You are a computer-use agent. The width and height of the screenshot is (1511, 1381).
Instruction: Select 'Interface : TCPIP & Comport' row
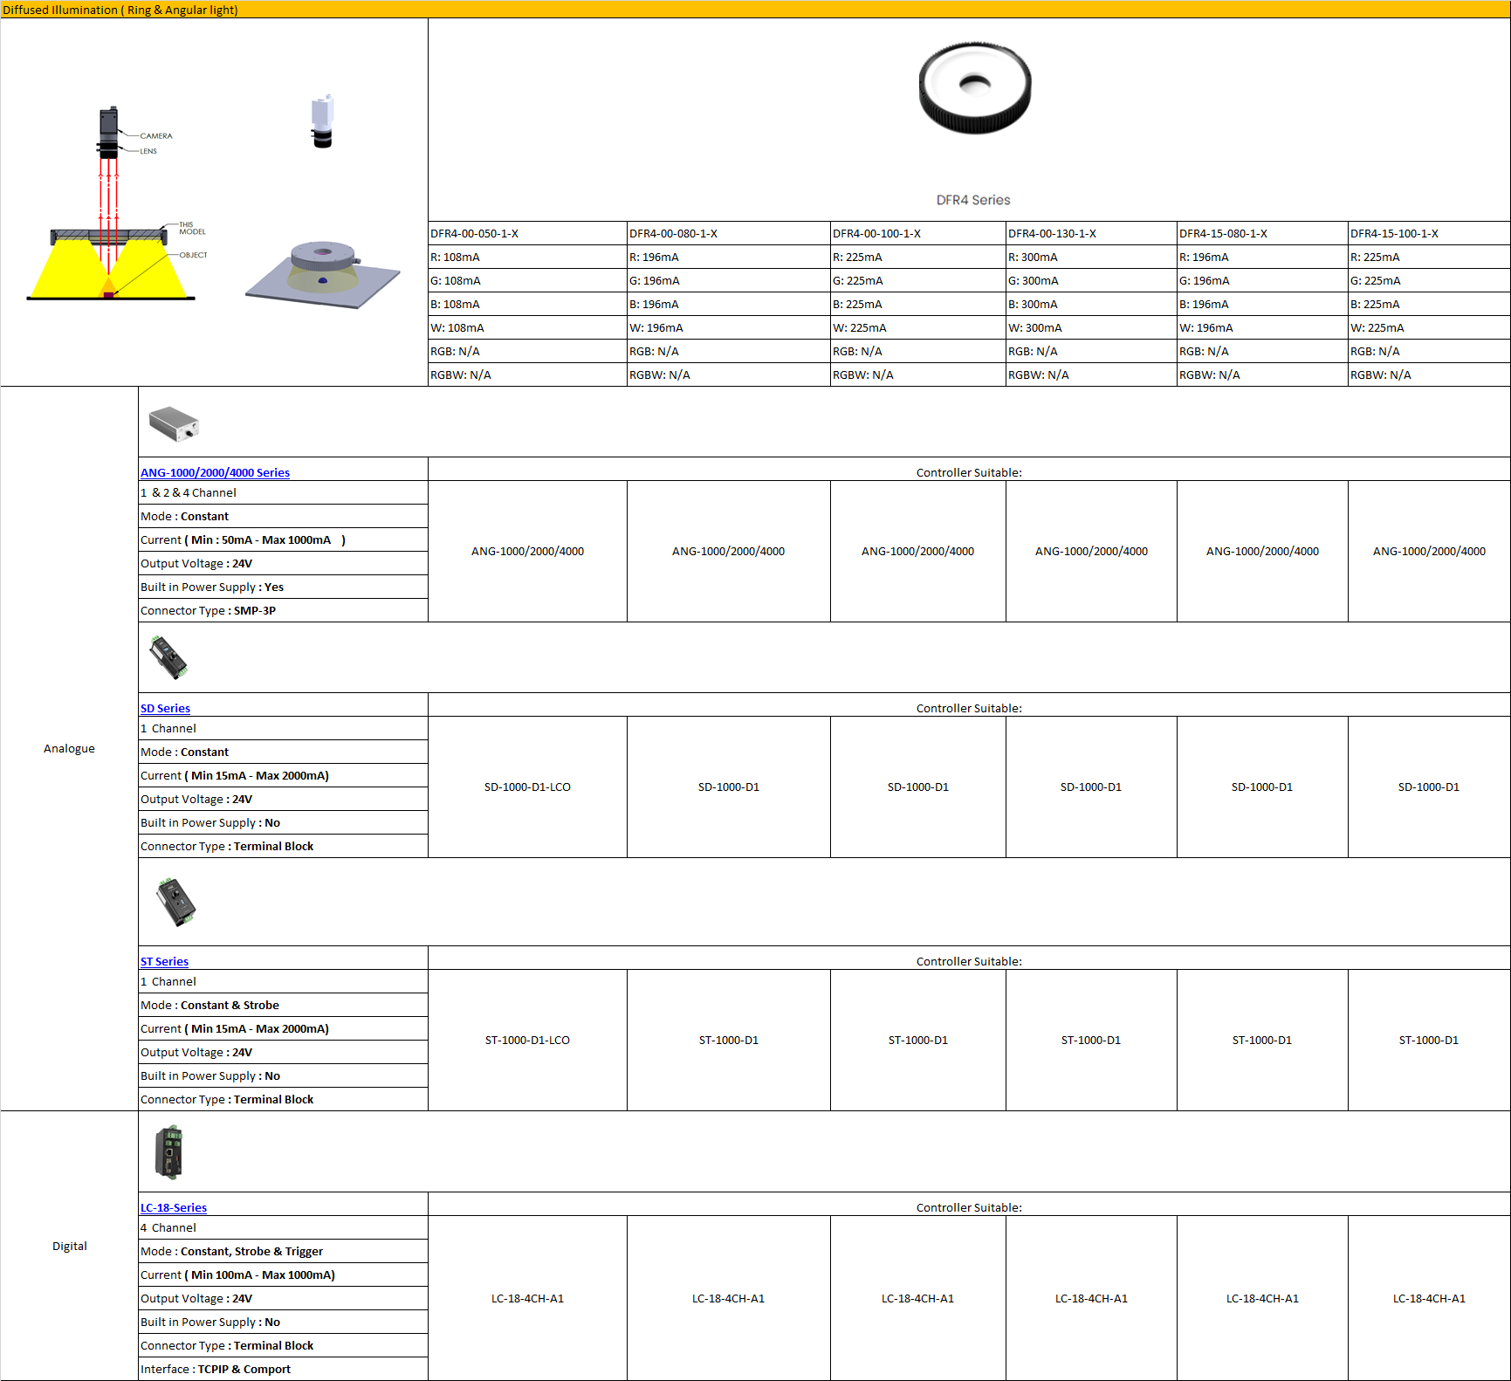(x=283, y=1369)
